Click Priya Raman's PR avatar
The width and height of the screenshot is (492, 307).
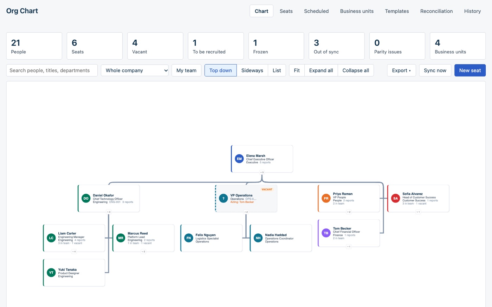tap(326, 198)
